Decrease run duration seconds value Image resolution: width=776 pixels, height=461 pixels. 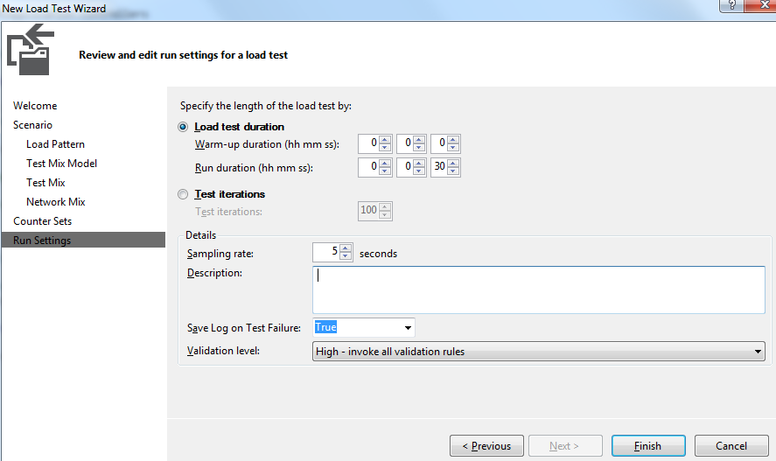pos(454,171)
